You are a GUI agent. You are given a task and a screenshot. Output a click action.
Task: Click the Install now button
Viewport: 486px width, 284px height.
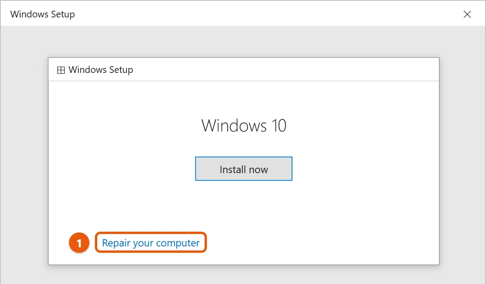[244, 169]
